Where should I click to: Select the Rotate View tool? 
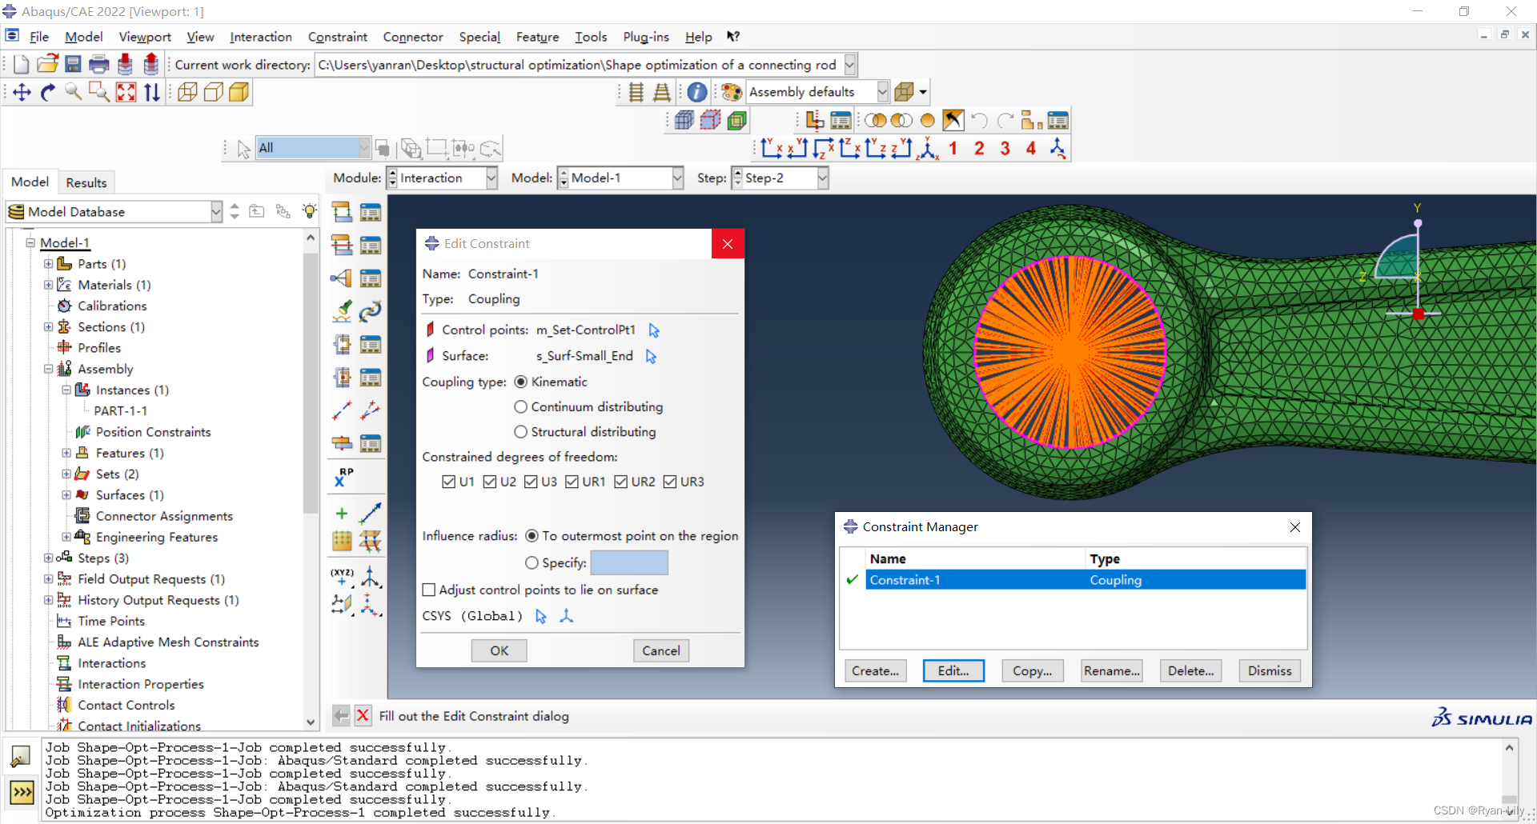tap(48, 93)
